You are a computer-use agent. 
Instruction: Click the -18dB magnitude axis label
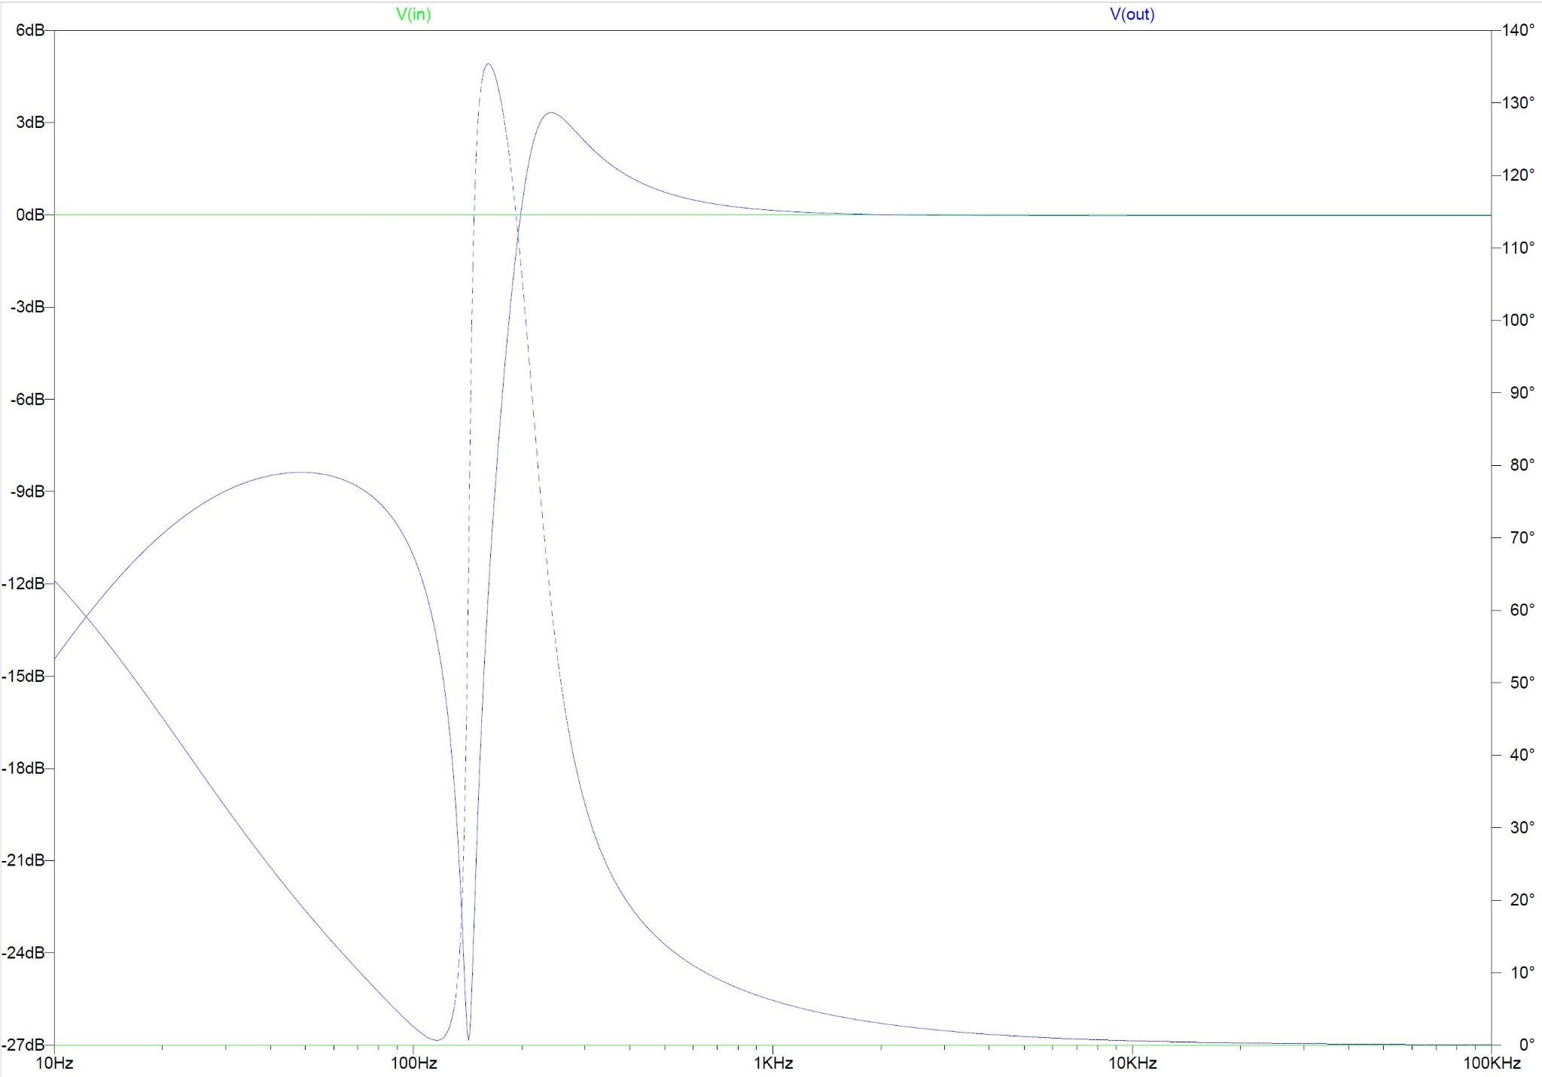(24, 768)
